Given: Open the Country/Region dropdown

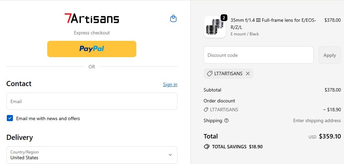Looking at the screenshot, I should [x=92, y=155].
